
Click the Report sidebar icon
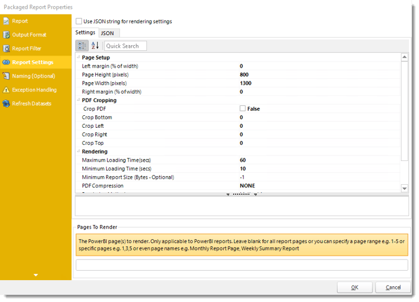[x=6, y=21]
